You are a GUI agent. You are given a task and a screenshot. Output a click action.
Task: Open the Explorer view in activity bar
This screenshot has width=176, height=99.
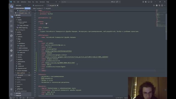point(11,6)
